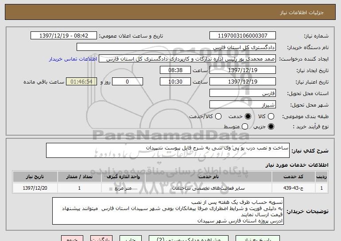Click the واحد اندازه گیری column header
This screenshot has width=341, height=241.
tap(123, 176)
